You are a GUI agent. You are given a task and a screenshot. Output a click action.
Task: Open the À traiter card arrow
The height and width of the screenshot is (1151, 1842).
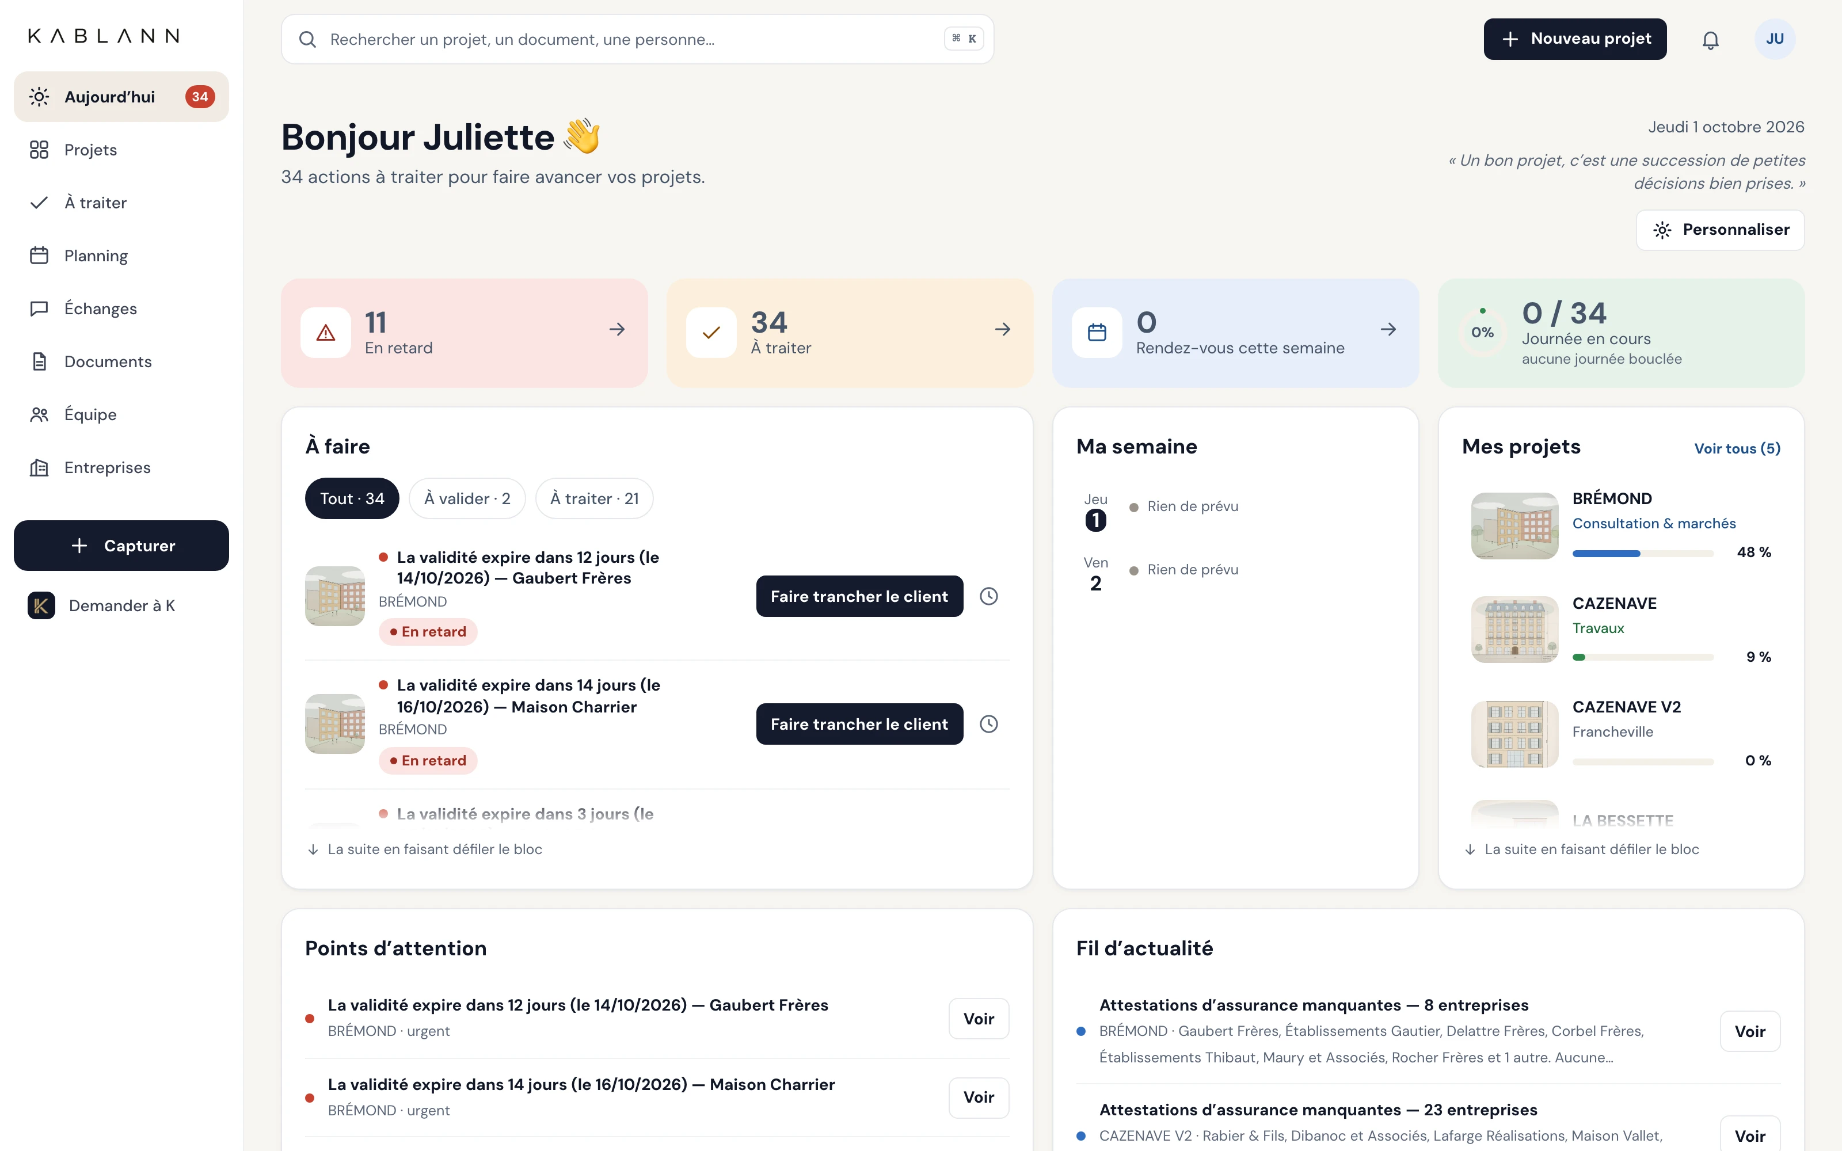coord(1002,330)
